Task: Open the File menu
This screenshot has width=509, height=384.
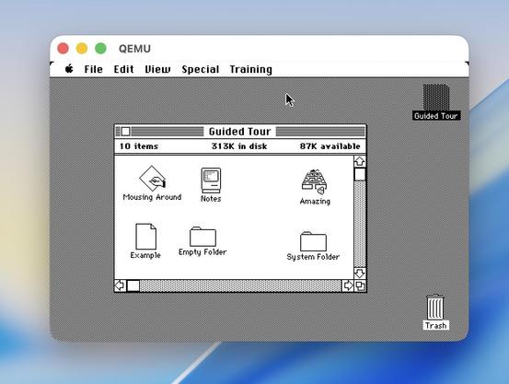Action: click(x=94, y=69)
